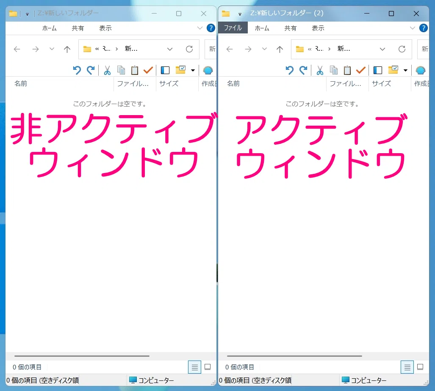Switch to large icons view in right window
This screenshot has width=435, height=391.
click(420, 367)
